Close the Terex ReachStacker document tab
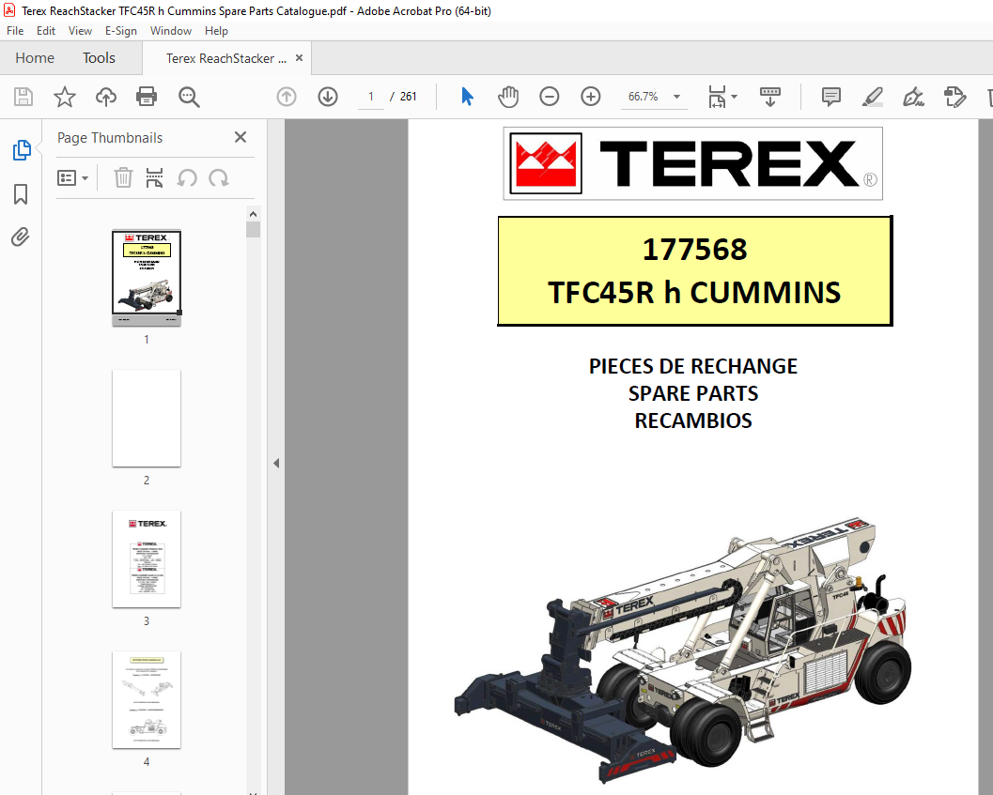This screenshot has width=993, height=795. tap(299, 57)
